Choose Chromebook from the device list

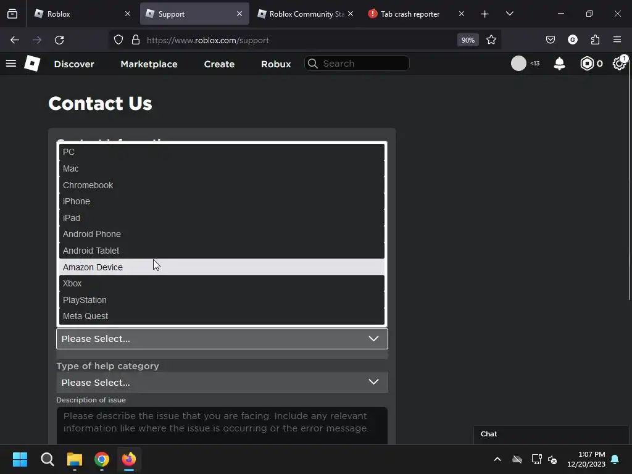point(222,185)
